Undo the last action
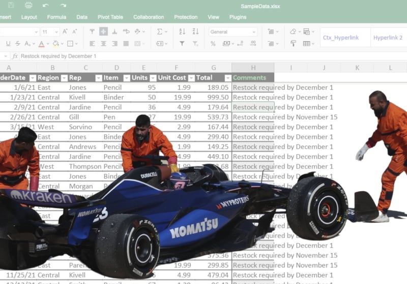This screenshot has width=407, height=284. (46, 5)
